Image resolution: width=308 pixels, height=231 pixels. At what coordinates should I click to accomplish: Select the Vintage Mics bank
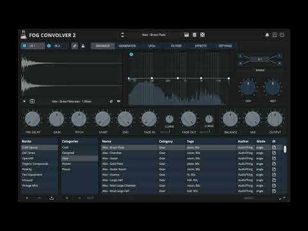(x=39, y=185)
